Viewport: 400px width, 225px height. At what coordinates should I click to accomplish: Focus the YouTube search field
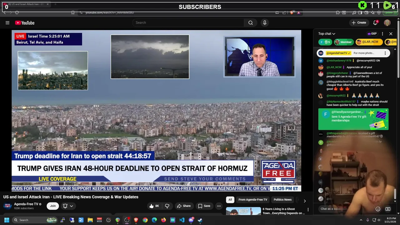click(188, 22)
